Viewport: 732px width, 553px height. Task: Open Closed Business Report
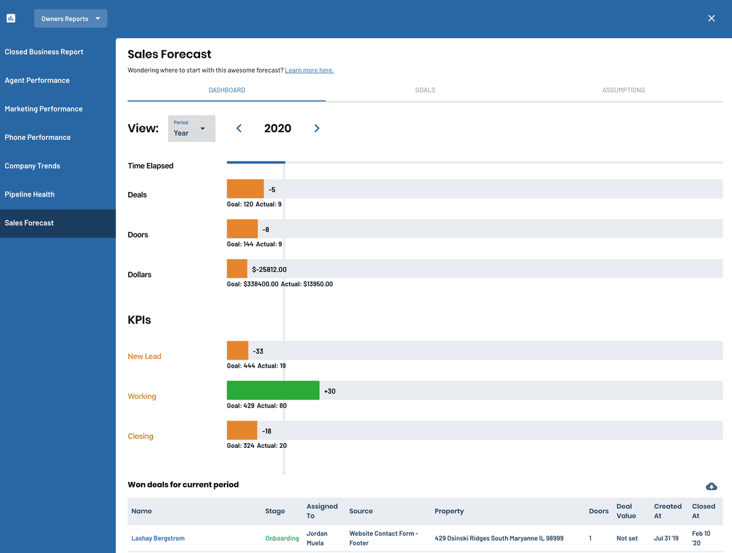coord(44,52)
